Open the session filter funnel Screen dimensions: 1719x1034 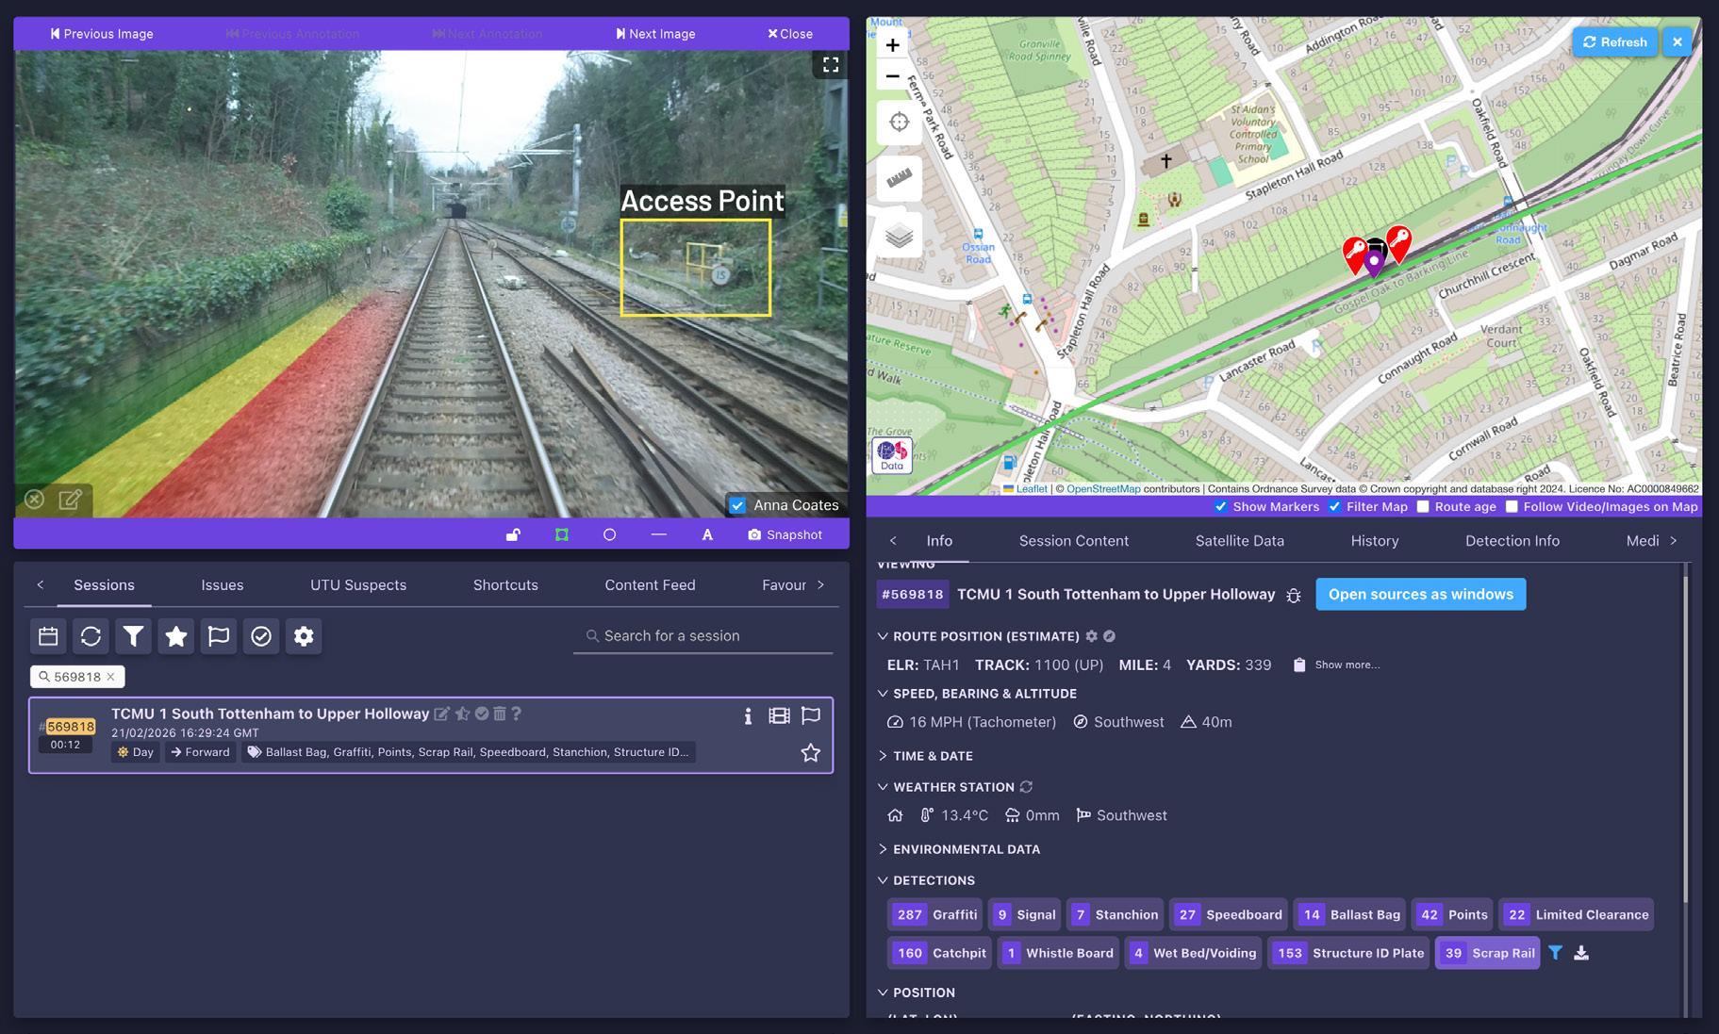(x=134, y=636)
